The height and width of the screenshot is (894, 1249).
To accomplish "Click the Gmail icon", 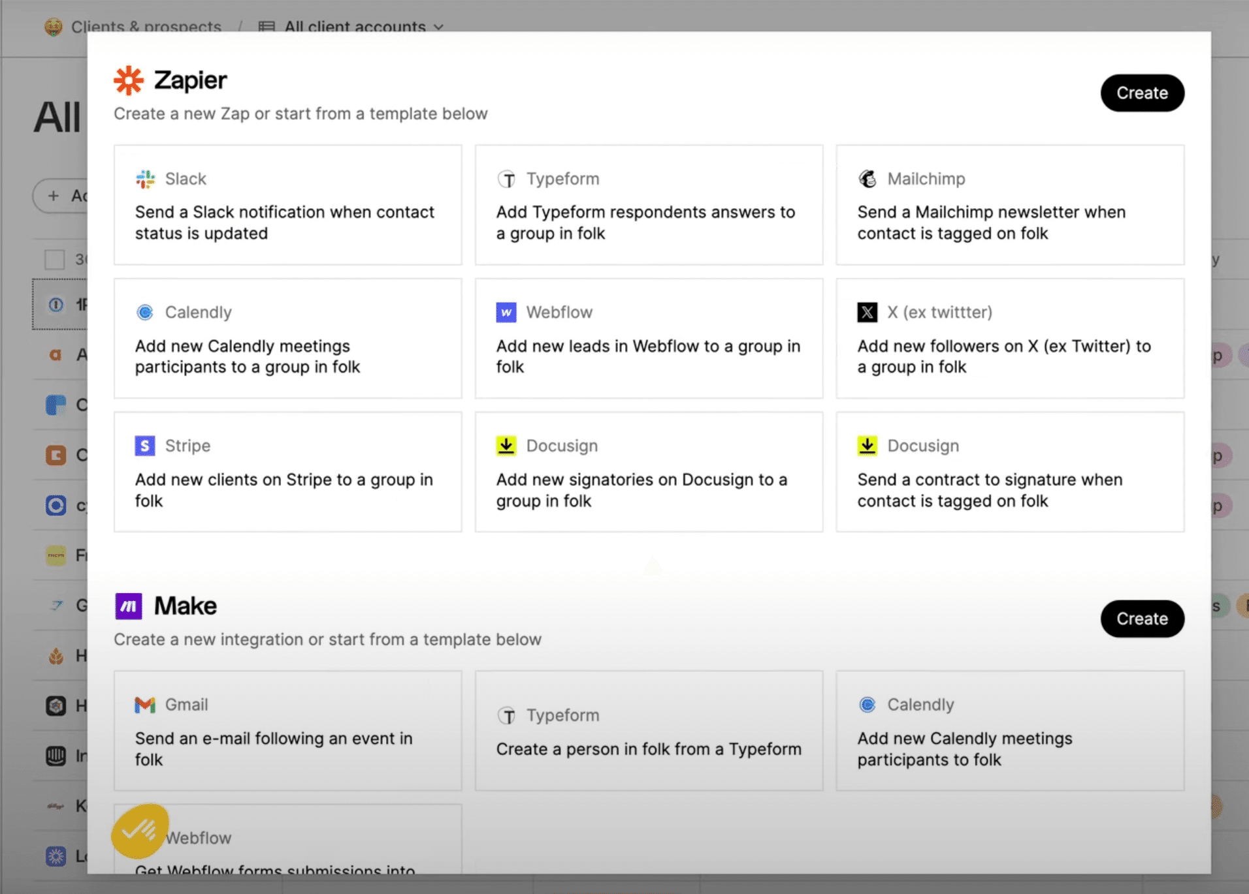I will click(145, 705).
